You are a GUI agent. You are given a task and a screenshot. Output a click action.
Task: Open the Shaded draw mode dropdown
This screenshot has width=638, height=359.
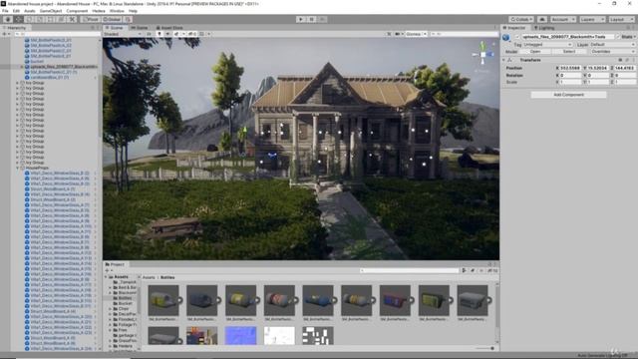coord(123,34)
